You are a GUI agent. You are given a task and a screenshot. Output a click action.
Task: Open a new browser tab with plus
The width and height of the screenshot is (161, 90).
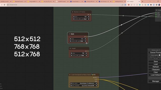tap(142, 1)
